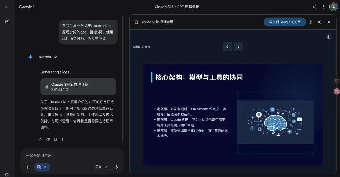Viewport: 340px width, 177px height.
Task: Click the Gemini logo text
Action: [26, 7]
